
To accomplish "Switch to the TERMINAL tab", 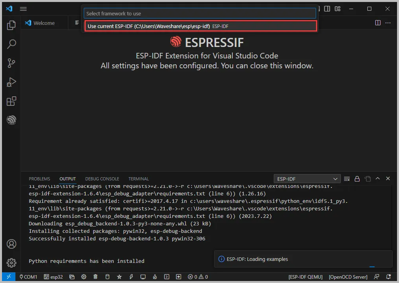I will [x=138, y=178].
